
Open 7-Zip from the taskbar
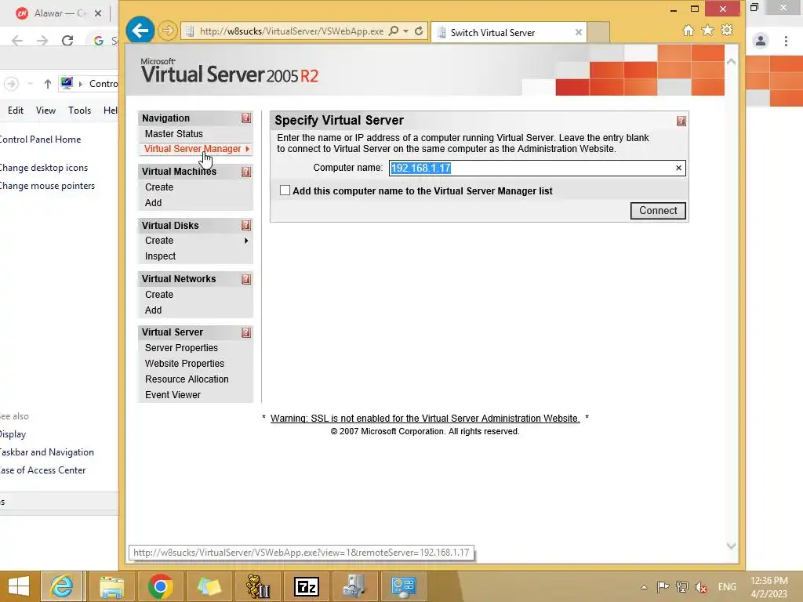[307, 586]
